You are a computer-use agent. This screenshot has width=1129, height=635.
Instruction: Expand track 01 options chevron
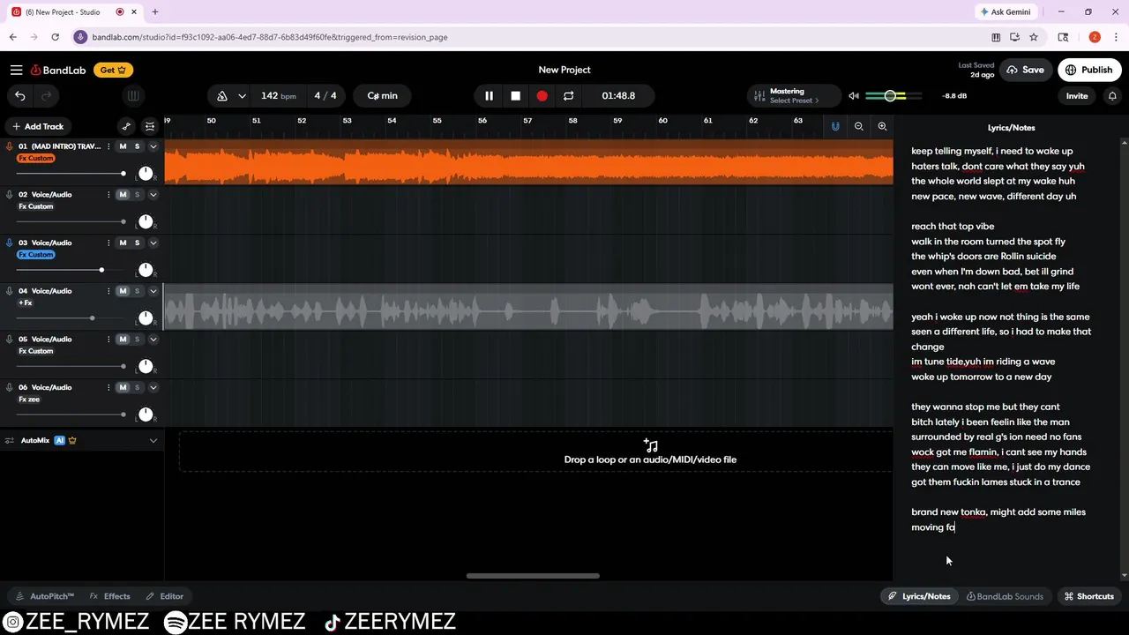[x=153, y=146]
